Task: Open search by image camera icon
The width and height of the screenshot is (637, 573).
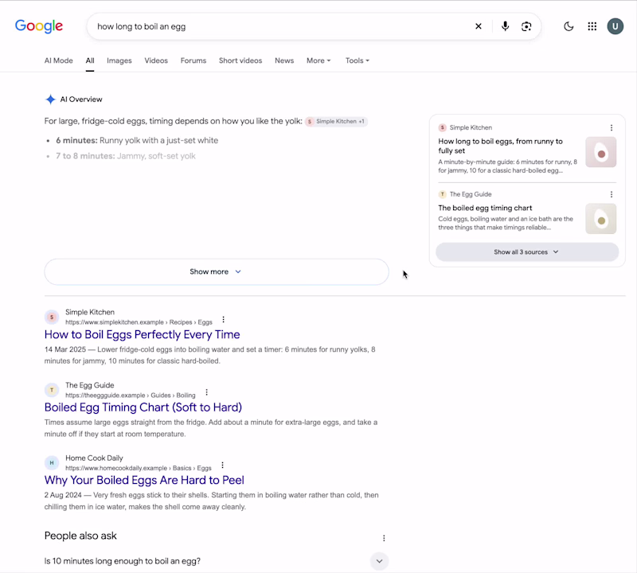Action: [526, 26]
